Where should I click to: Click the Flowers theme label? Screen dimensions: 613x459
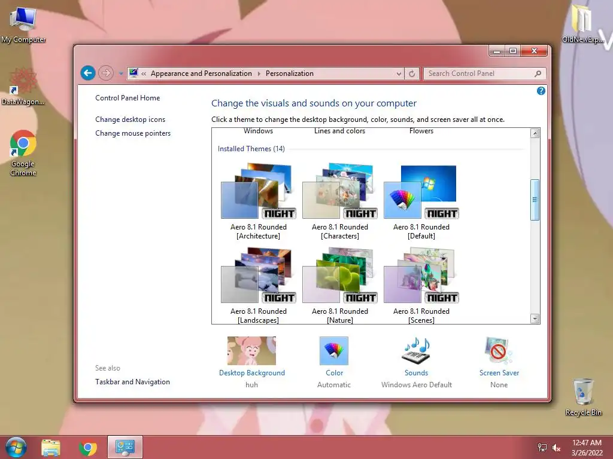421,131
